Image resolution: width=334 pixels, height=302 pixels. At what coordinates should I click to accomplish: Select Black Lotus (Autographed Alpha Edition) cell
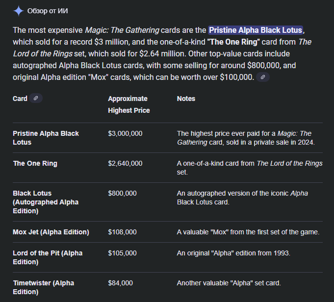[46, 202]
